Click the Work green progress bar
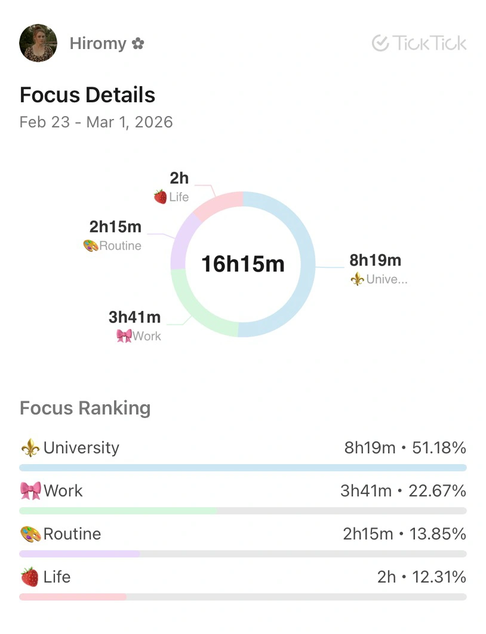486x634 pixels. point(118,511)
